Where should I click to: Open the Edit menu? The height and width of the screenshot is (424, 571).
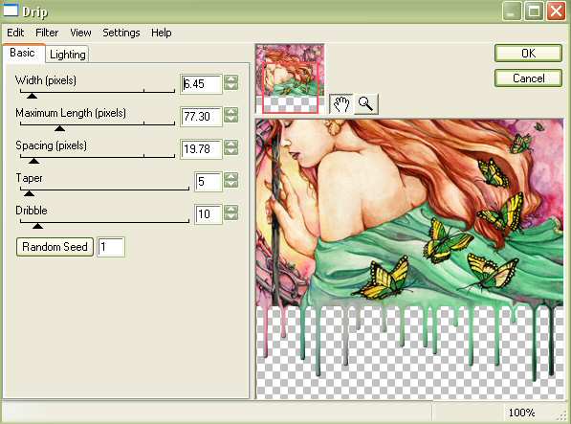click(x=15, y=33)
